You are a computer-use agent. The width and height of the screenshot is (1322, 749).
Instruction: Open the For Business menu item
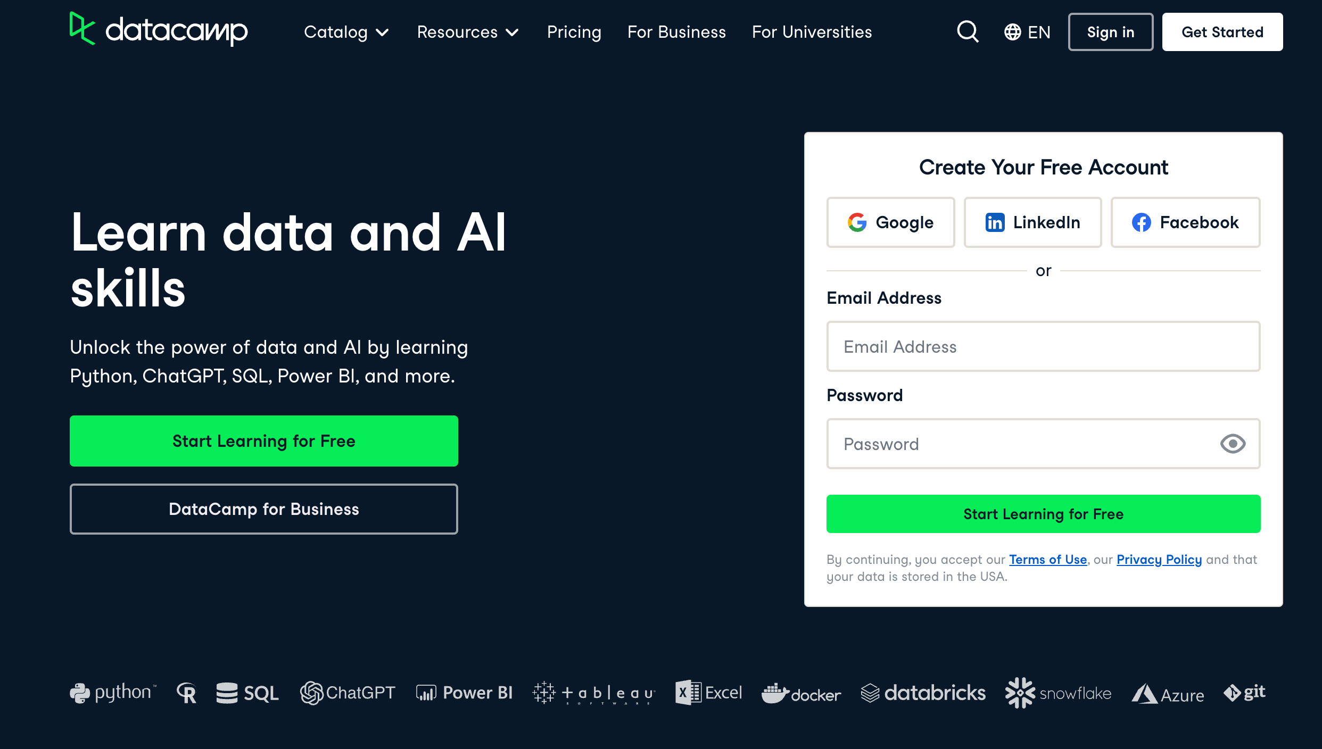click(675, 32)
